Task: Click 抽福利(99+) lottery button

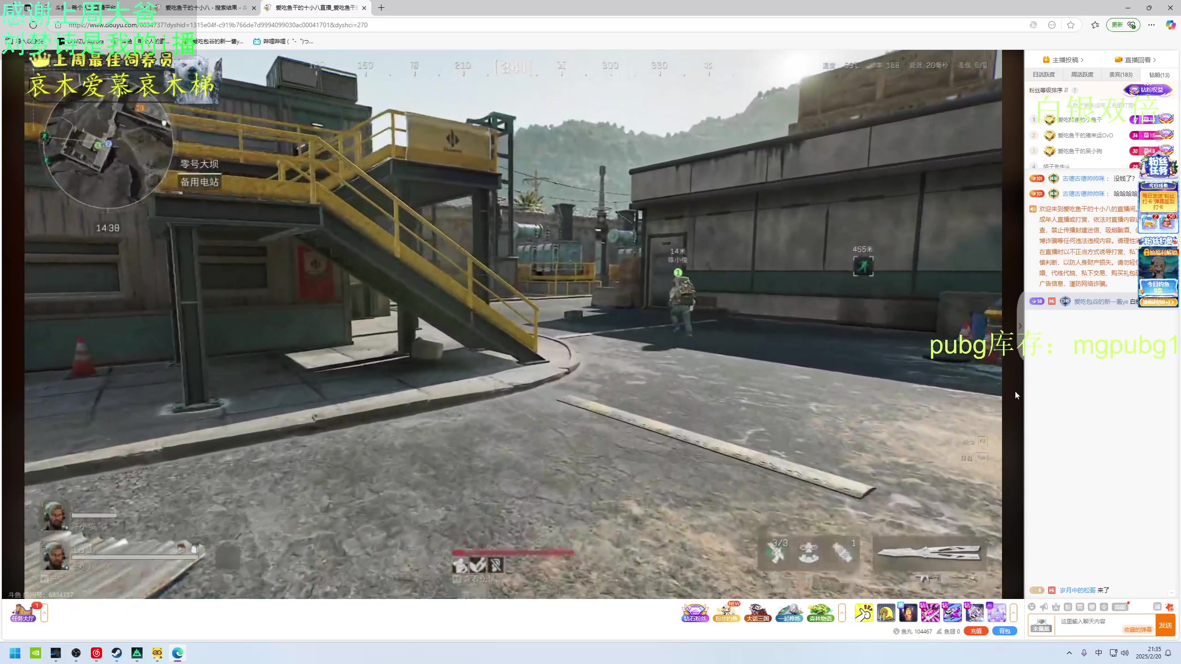Action: pyautogui.click(x=1158, y=302)
